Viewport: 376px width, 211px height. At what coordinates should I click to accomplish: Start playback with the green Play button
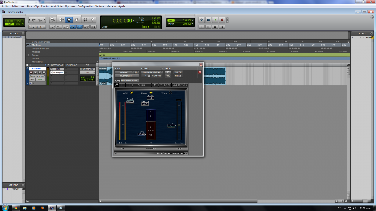[215, 20]
